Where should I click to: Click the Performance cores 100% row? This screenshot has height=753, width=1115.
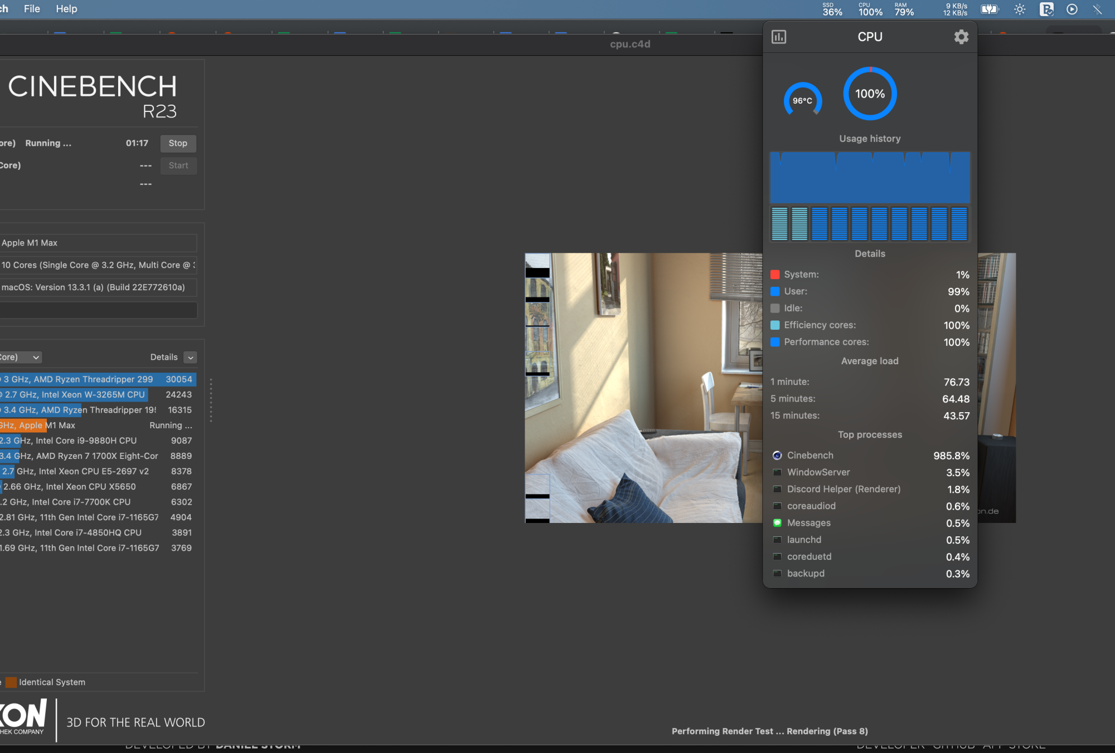[870, 342]
